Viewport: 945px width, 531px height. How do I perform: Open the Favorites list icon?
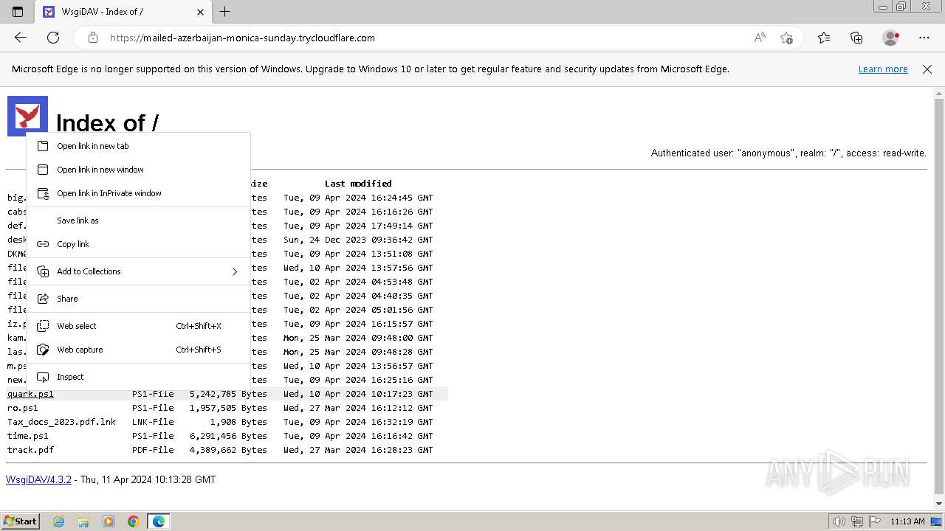pyautogui.click(x=824, y=38)
